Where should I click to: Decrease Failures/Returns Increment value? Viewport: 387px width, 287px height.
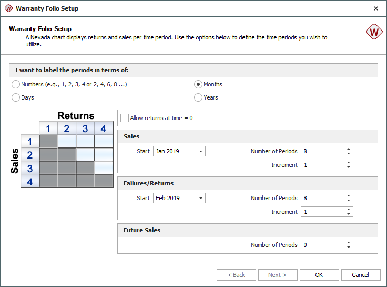pyautogui.click(x=348, y=214)
